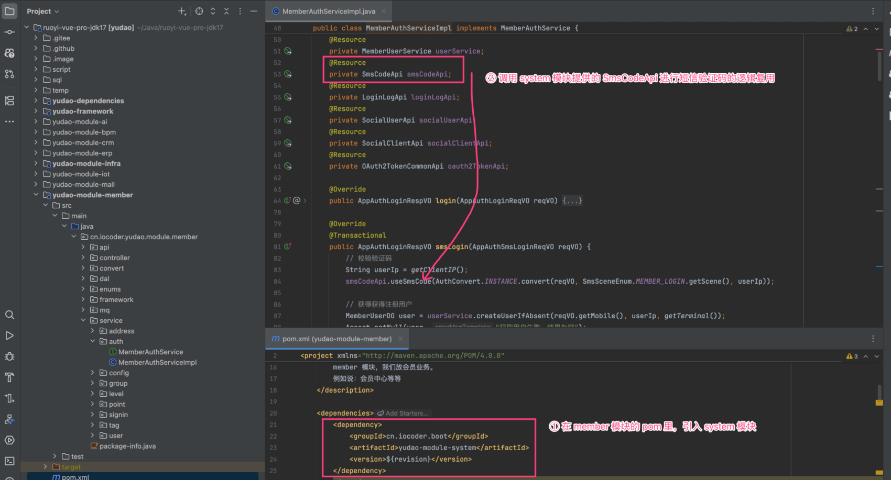The height and width of the screenshot is (480, 891).
Task: Select pom.xml (yudao-module-member) tab
Action: coord(336,339)
